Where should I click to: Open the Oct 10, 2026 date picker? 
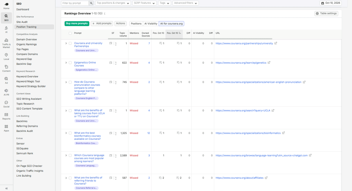[x=331, y=3]
